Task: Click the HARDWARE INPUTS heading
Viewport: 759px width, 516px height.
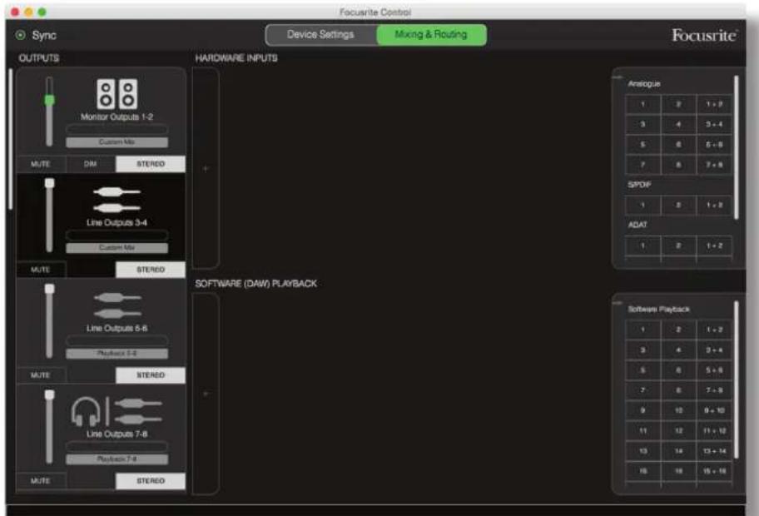Action: (236, 58)
